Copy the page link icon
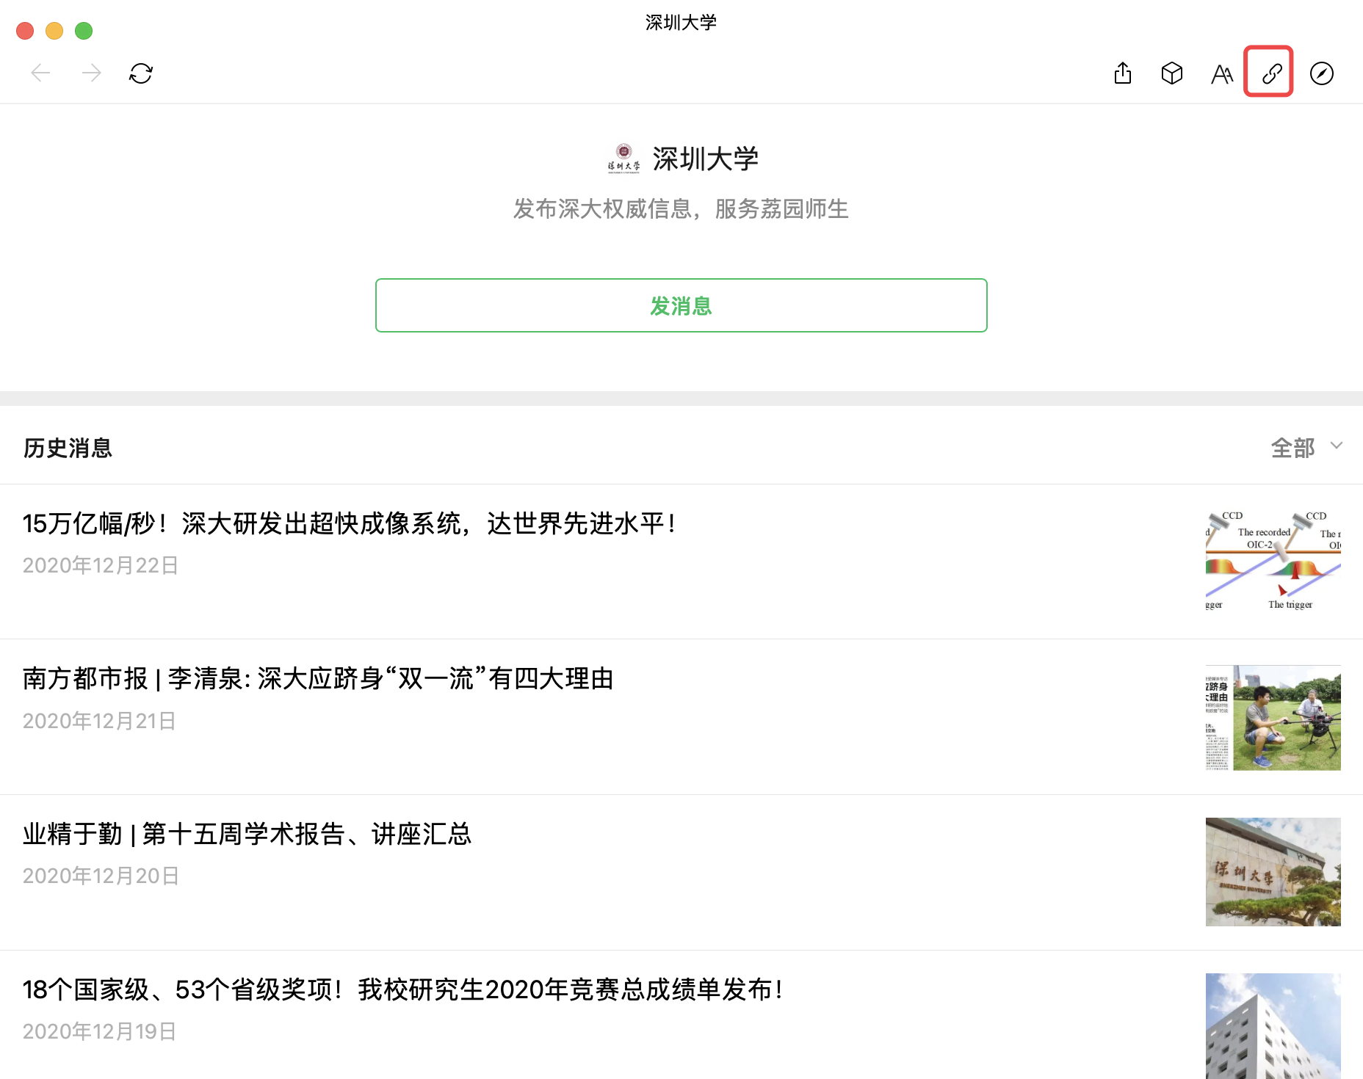Viewport: 1363px width, 1079px height. 1271,73
